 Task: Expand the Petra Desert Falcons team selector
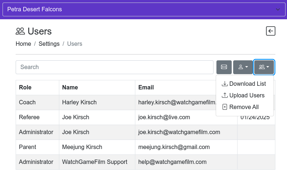click(x=143, y=9)
